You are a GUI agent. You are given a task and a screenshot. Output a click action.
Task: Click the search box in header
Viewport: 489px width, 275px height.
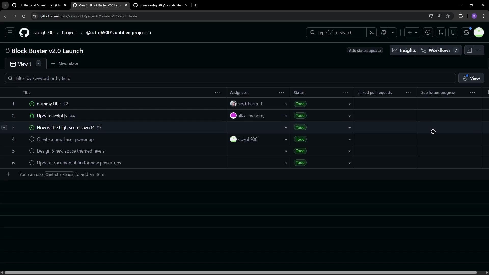pyautogui.click(x=336, y=33)
